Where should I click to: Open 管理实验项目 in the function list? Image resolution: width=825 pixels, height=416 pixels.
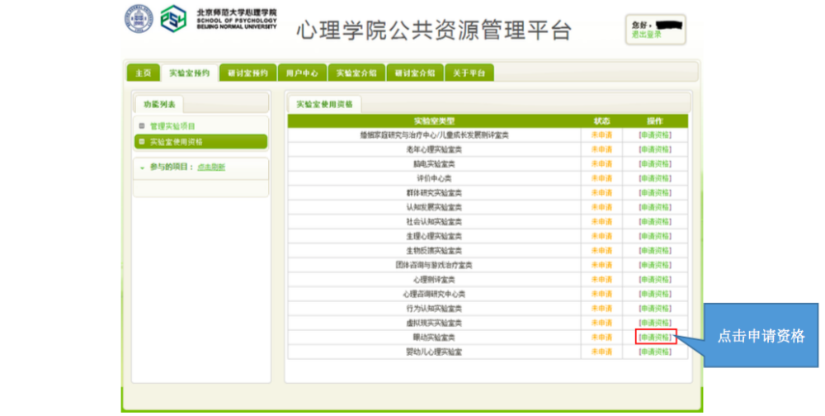click(x=172, y=126)
